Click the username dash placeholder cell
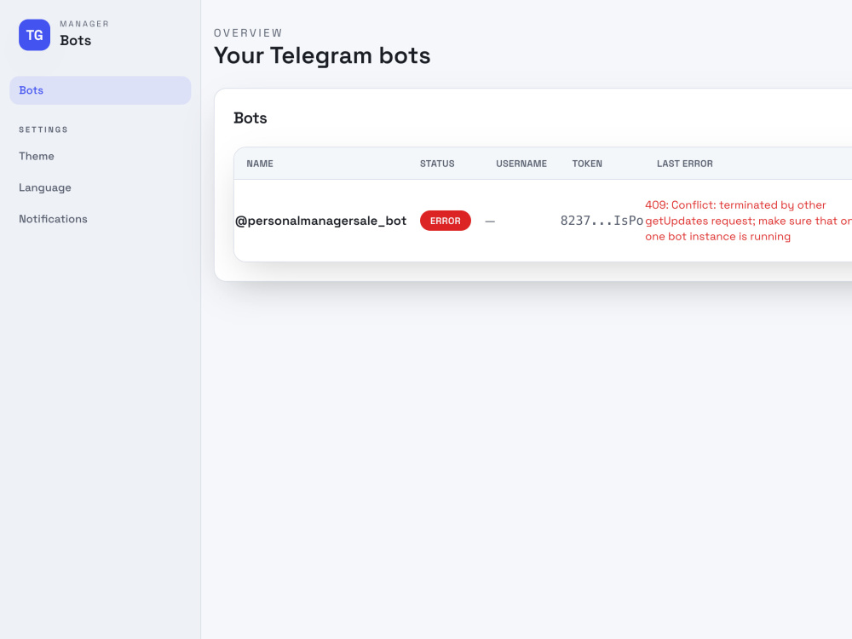This screenshot has height=639, width=852. click(490, 222)
